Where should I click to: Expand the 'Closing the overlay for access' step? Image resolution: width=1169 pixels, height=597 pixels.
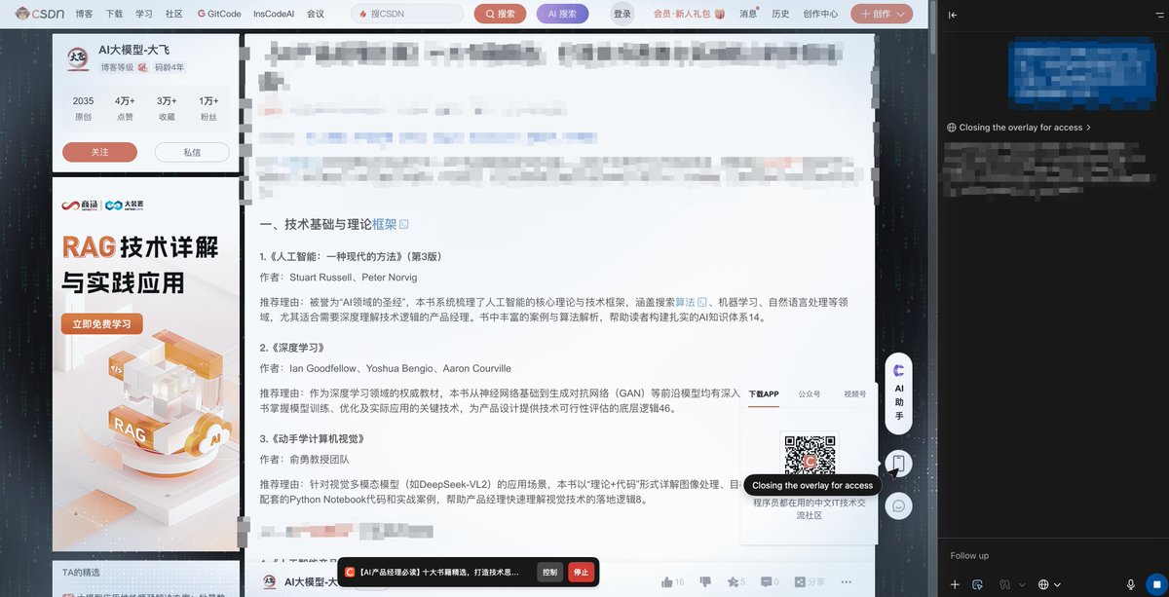coord(1018,128)
